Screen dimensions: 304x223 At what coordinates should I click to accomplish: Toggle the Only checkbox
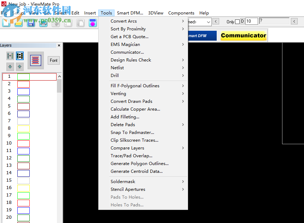pyautogui.click(x=237, y=22)
